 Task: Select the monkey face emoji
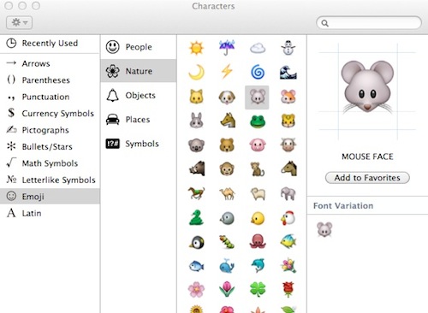tap(227, 169)
